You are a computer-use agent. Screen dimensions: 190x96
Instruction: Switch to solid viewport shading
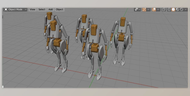coord(173,10)
